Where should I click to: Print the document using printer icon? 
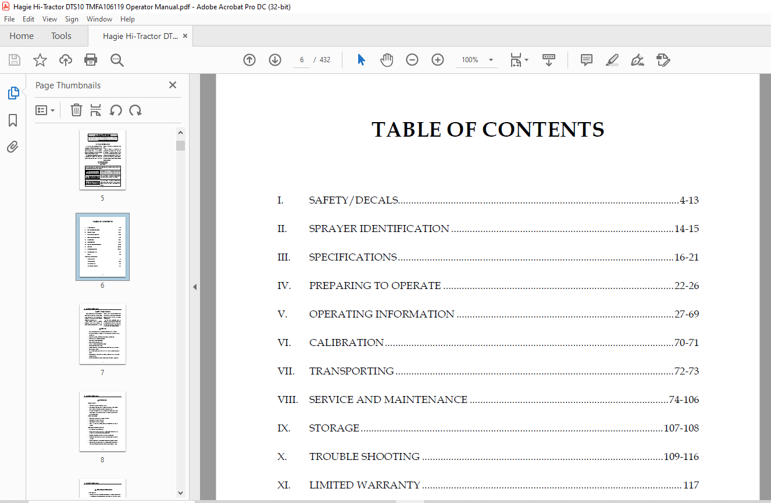(x=91, y=60)
